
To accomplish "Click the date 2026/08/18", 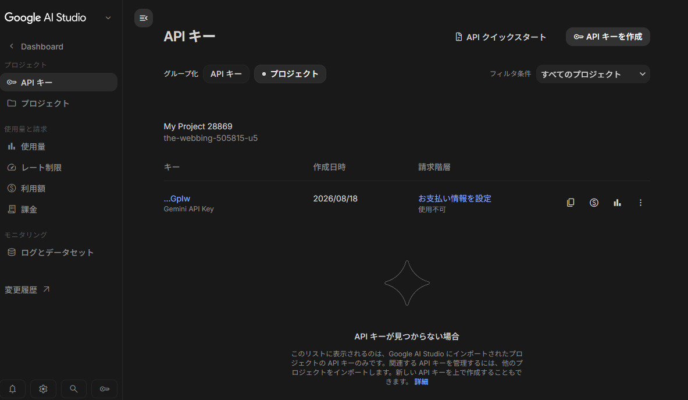I will click(335, 199).
